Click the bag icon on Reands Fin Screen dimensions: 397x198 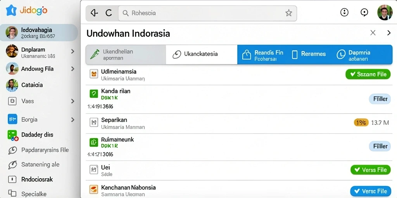click(246, 55)
